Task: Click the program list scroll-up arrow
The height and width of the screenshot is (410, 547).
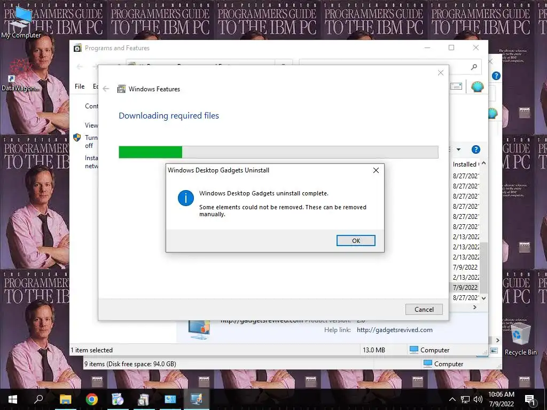Action: click(483, 163)
